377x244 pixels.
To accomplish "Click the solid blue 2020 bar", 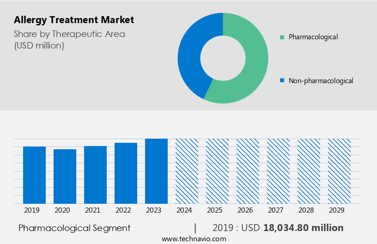I will click(x=65, y=176).
